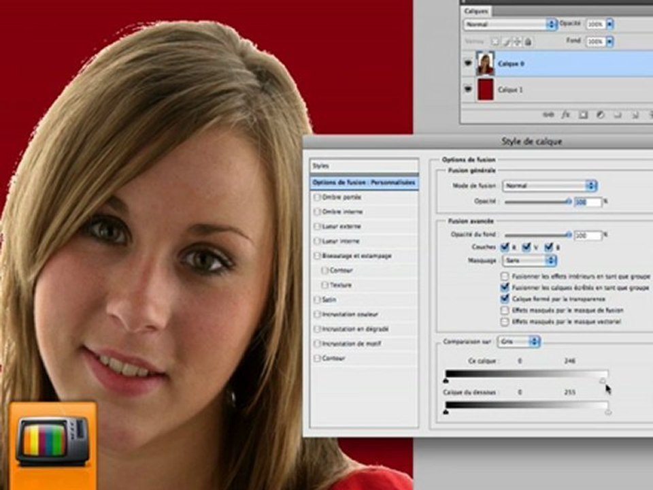Select the Calque 1 layer name

tap(510, 90)
